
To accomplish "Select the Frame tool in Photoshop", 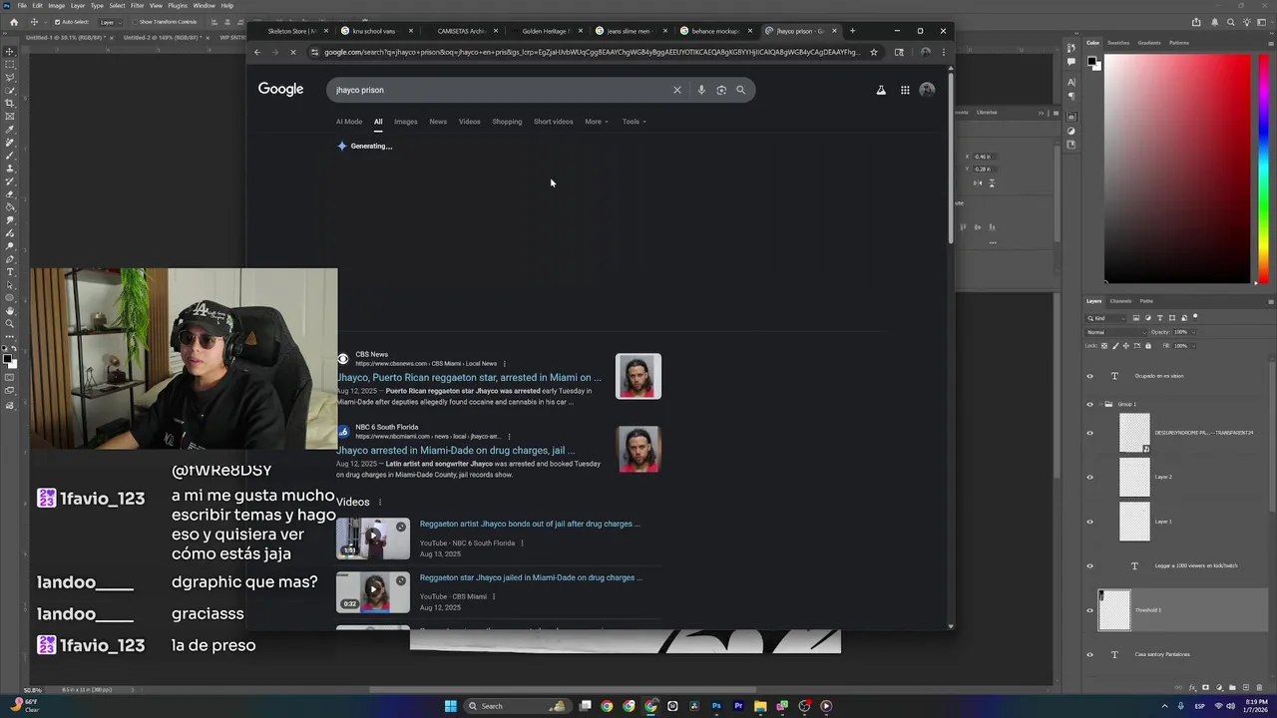I will (x=10, y=117).
